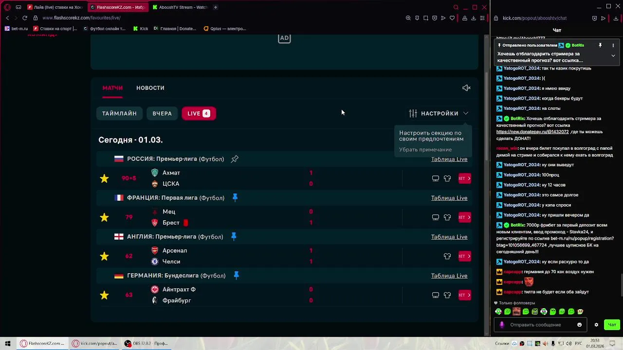The height and width of the screenshot is (350, 623).
Task: Open donatepay link in chat
Action: [x=532, y=132]
